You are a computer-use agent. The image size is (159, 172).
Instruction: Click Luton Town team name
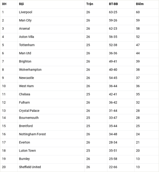point(27,151)
